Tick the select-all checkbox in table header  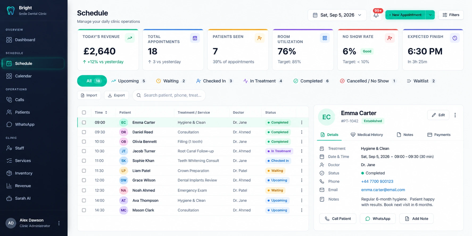[x=84, y=113]
